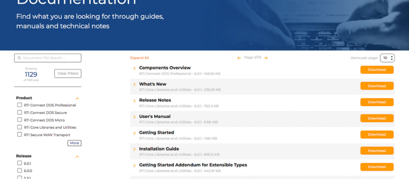
Task: Click the Page 1/113 indicator
Action: click(x=252, y=58)
